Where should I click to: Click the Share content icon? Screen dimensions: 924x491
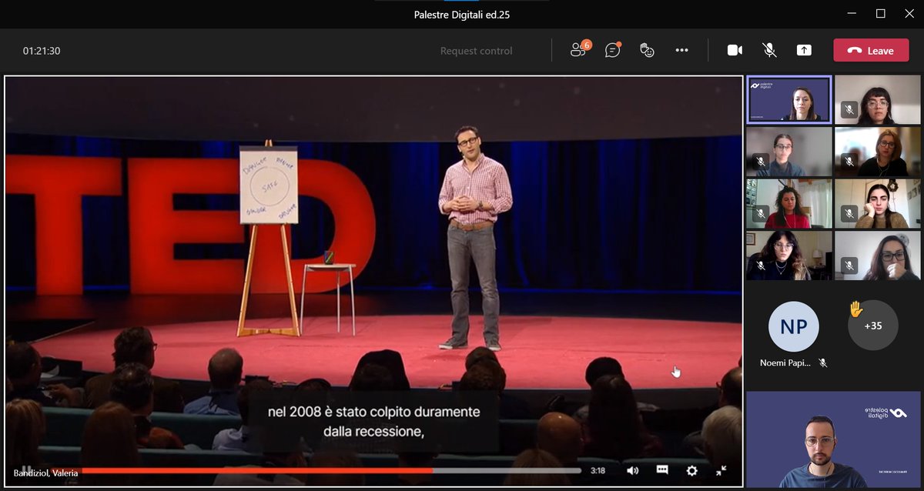(x=804, y=50)
